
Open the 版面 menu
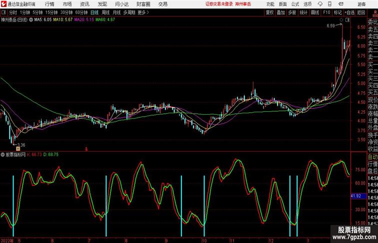click(283, 4)
